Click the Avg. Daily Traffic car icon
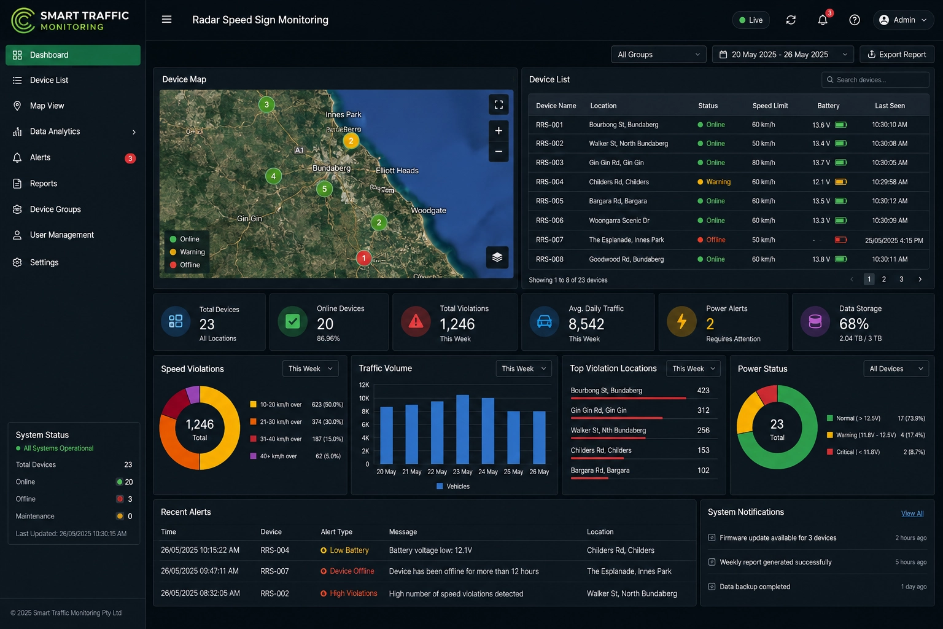Viewport: 943px width, 629px height. pyautogui.click(x=545, y=321)
